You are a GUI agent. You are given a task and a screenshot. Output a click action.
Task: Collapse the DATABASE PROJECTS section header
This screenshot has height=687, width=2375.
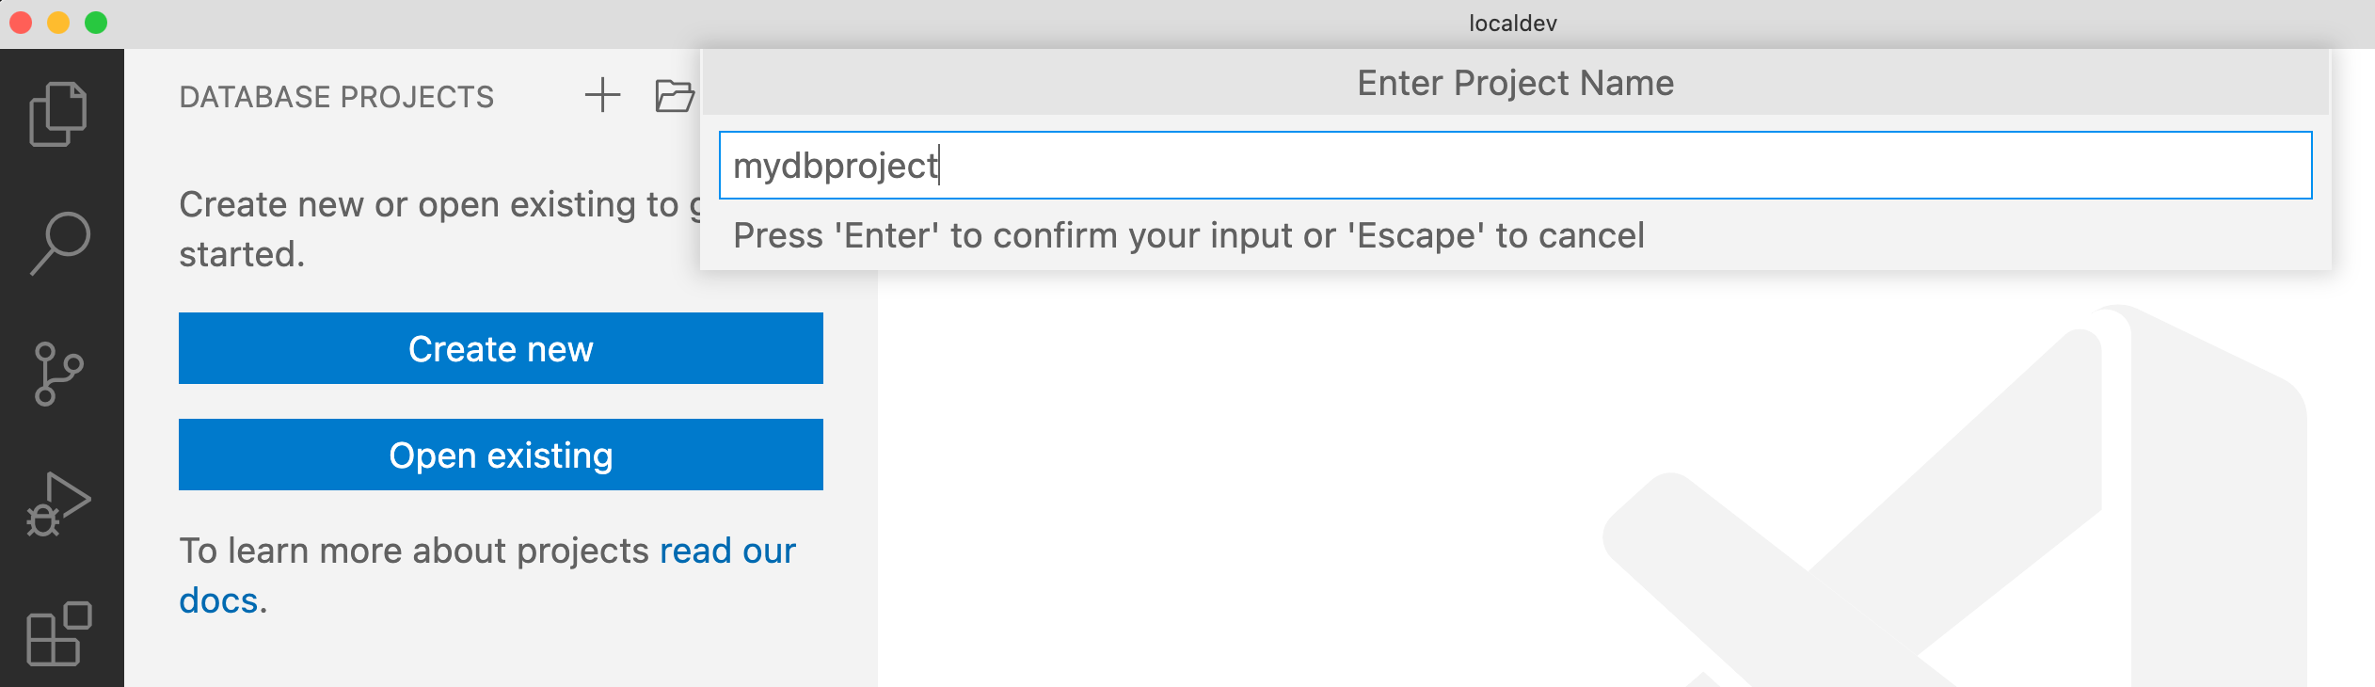tap(337, 95)
